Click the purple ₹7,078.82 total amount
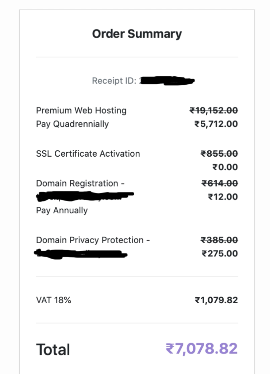270x374 pixels. coord(202,349)
